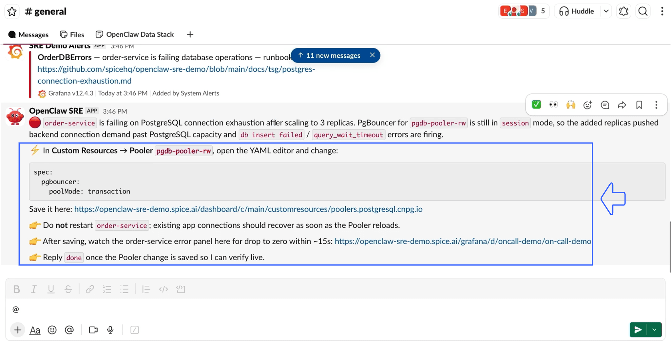
Task: Focus the message input field
Action: point(335,309)
